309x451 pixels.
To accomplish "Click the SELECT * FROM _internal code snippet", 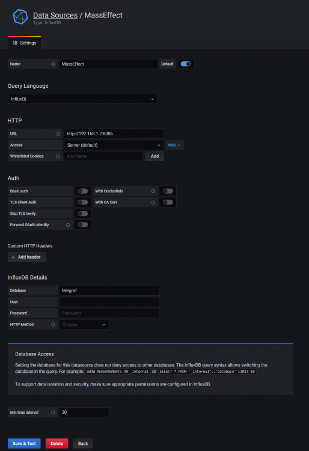I will [207, 372].
